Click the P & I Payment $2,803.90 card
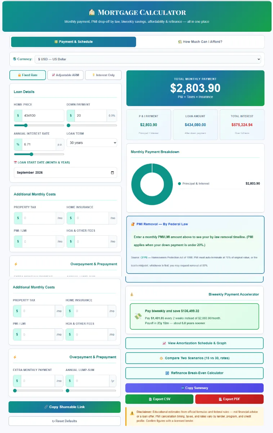273x433 pixels. (148, 124)
